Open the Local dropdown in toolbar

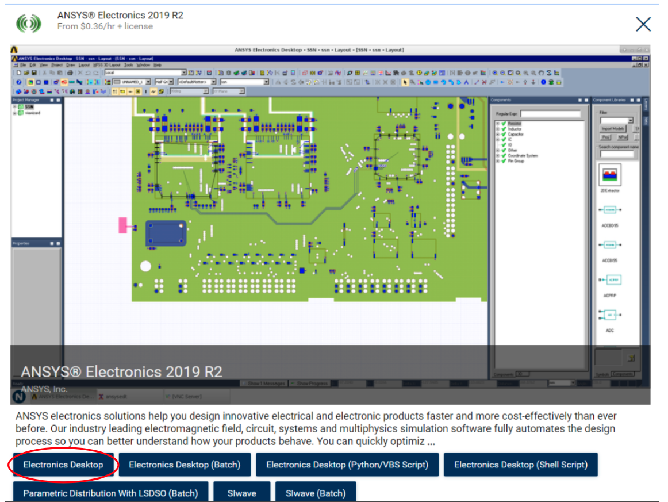click(x=183, y=73)
